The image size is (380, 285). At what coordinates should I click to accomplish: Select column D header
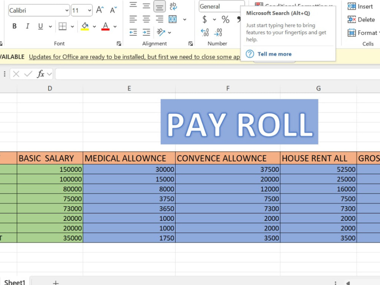click(50, 89)
